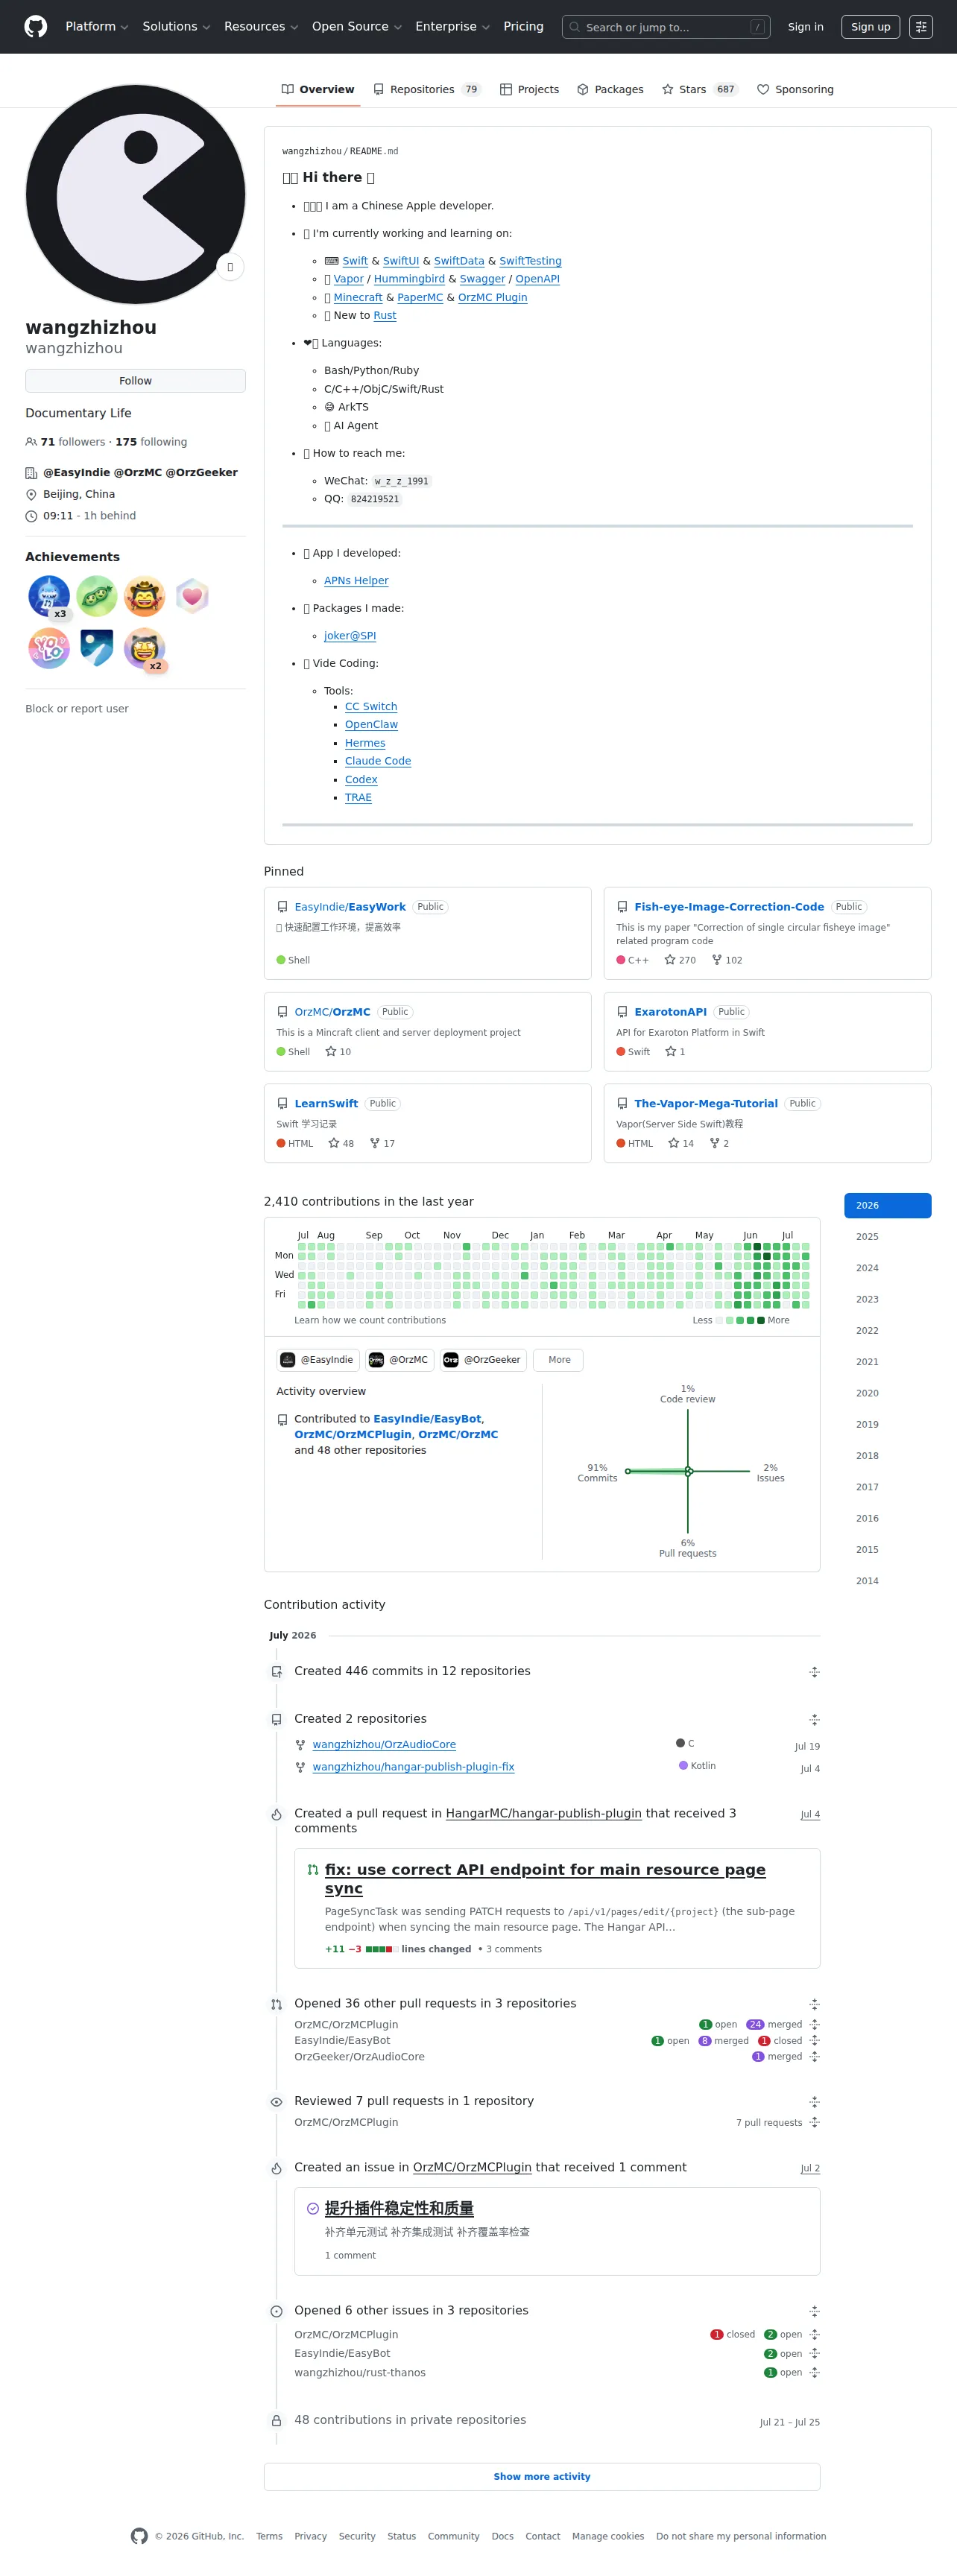Viewport: 957px width, 2576px height.
Task: Click the Search or jump to field
Action: click(666, 27)
